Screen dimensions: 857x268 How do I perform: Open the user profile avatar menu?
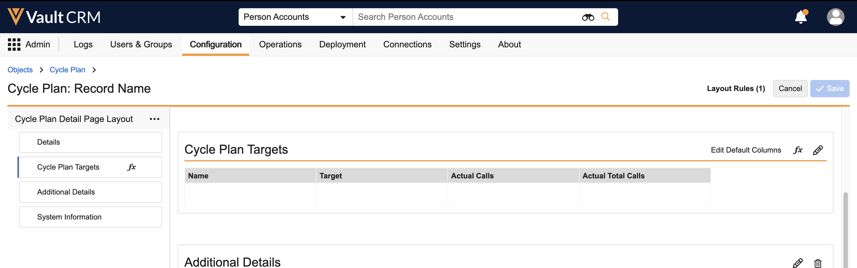click(835, 17)
